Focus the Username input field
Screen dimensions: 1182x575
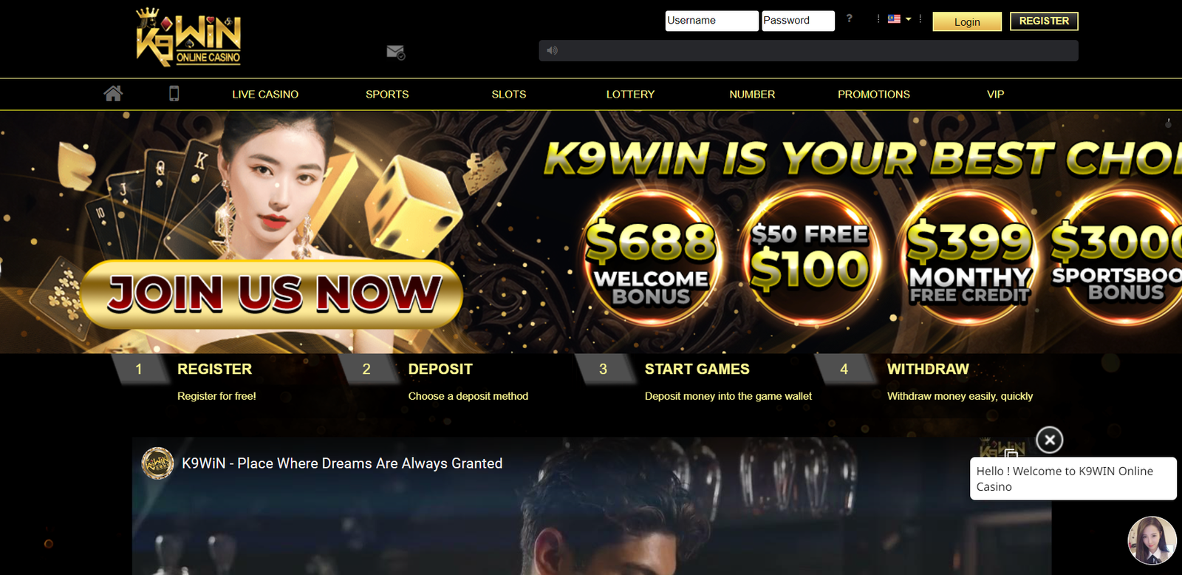click(x=711, y=21)
